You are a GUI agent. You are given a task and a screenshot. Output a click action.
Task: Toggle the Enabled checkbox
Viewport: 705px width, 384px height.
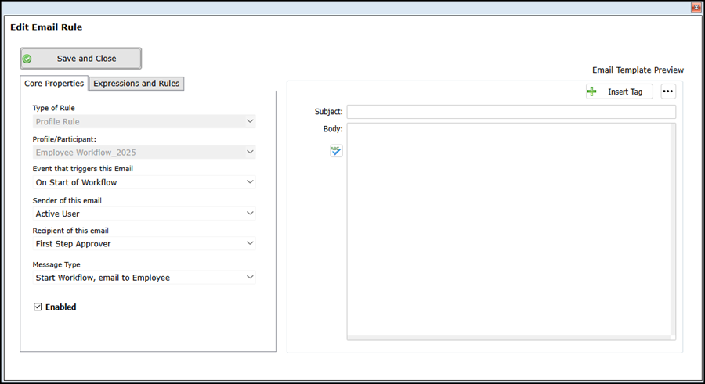click(x=38, y=307)
